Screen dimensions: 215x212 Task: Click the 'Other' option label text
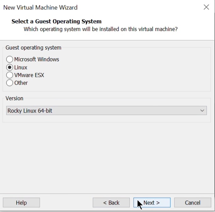click(21, 83)
